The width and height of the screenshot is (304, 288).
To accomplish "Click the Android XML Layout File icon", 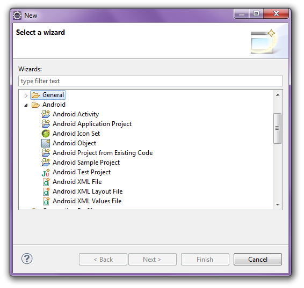I will (x=46, y=191).
